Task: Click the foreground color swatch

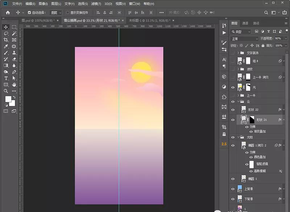Action: (x=8, y=99)
